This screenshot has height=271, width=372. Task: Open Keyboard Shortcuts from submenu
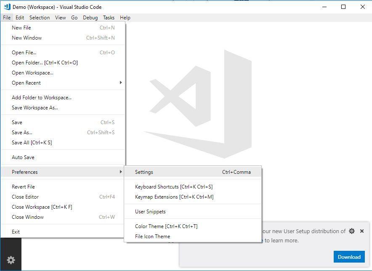[x=193, y=187]
